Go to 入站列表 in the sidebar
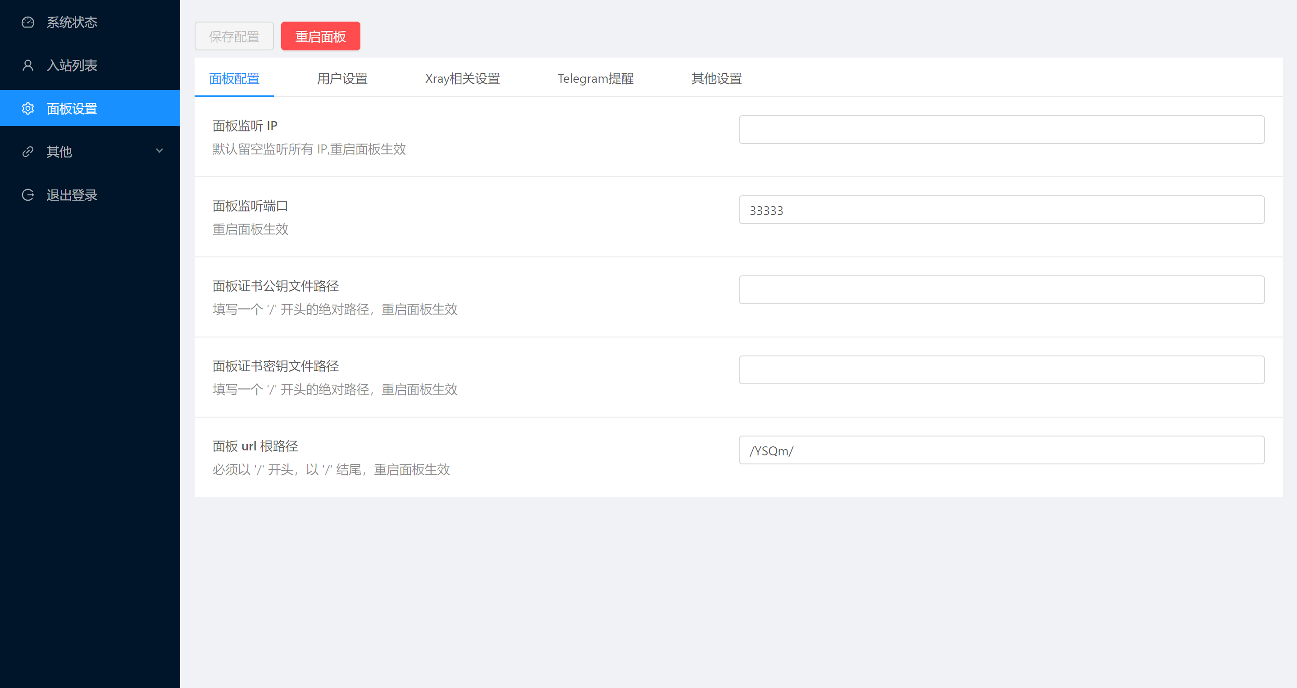 coord(72,65)
